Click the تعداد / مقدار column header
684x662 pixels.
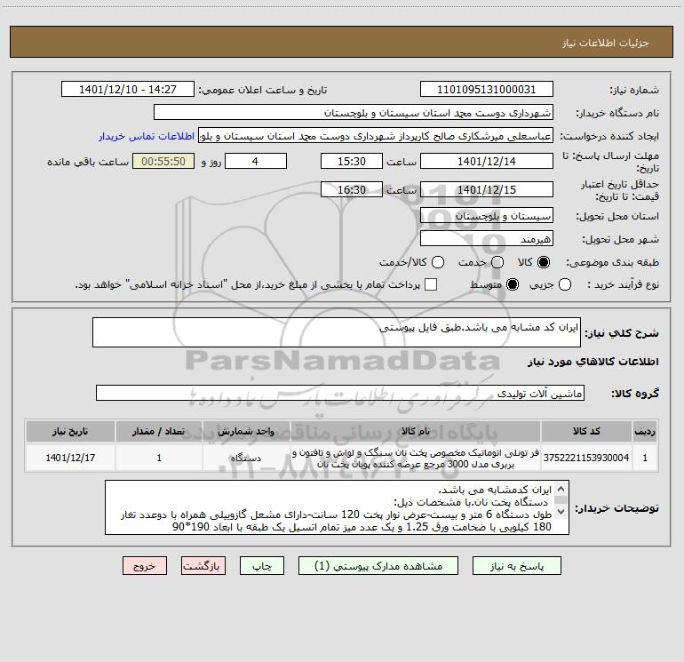(x=159, y=431)
